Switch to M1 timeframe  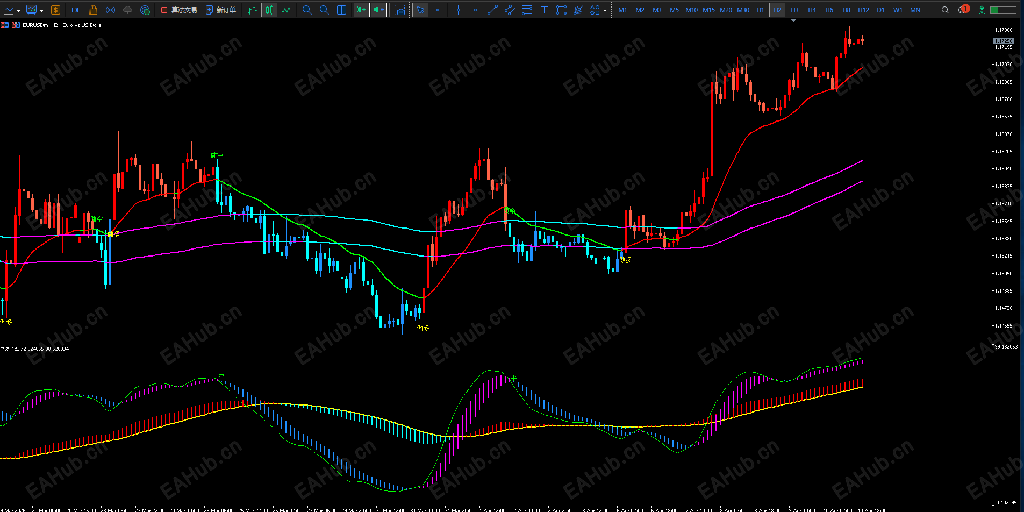tap(622, 10)
